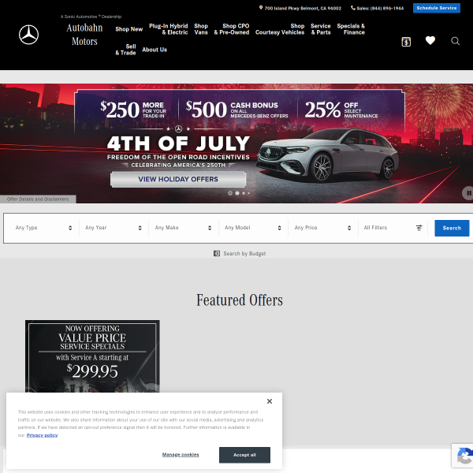
Task: Jump to third banner slide dot
Action: (244, 193)
